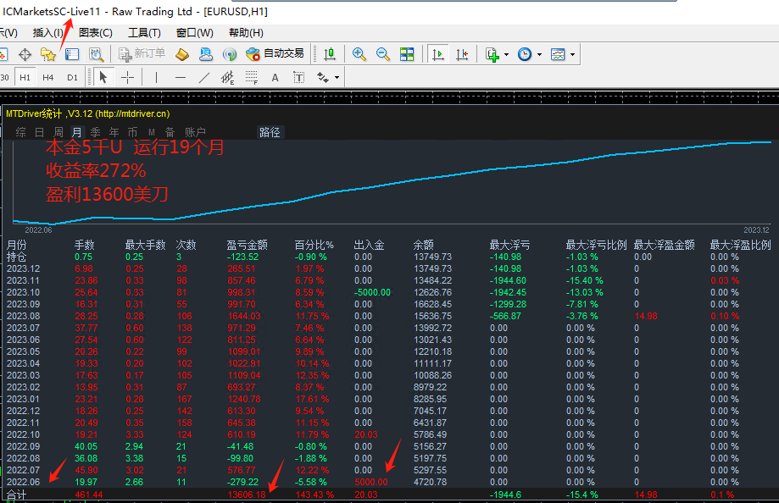
Task: Toggle chart auto scroll
Action: coord(438,55)
